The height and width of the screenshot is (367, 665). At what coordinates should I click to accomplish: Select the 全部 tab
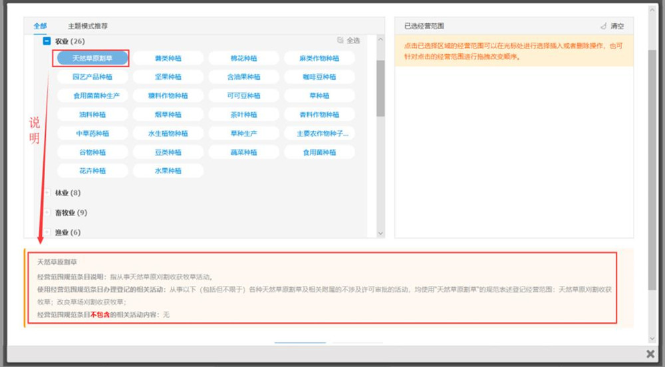pyautogui.click(x=41, y=26)
